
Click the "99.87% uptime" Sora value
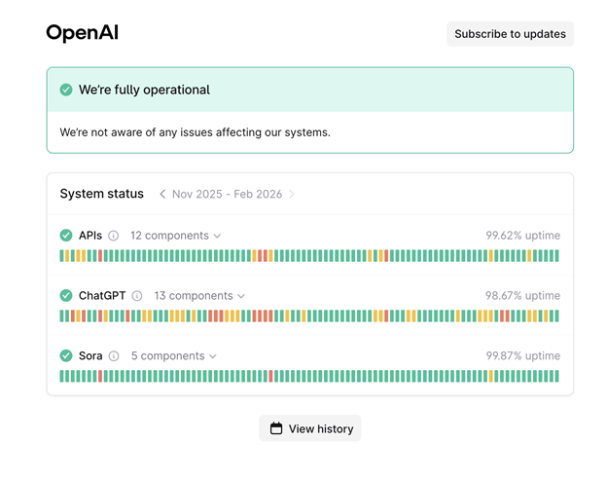[523, 356]
